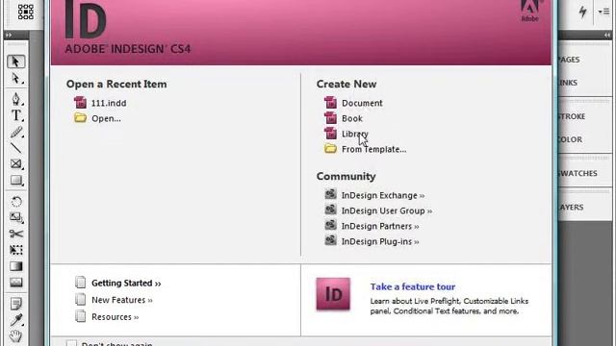
Task: Select the Free Transform tool
Action: tap(15, 250)
